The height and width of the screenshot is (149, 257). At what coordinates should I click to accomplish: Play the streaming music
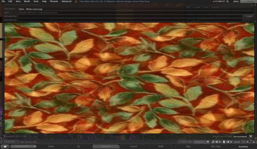pyautogui.click(x=217, y=142)
